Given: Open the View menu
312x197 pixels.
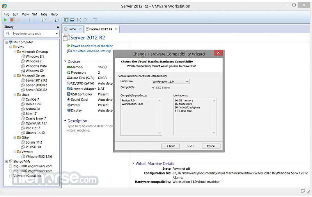Looking at the screenshot, I should click(x=25, y=14).
